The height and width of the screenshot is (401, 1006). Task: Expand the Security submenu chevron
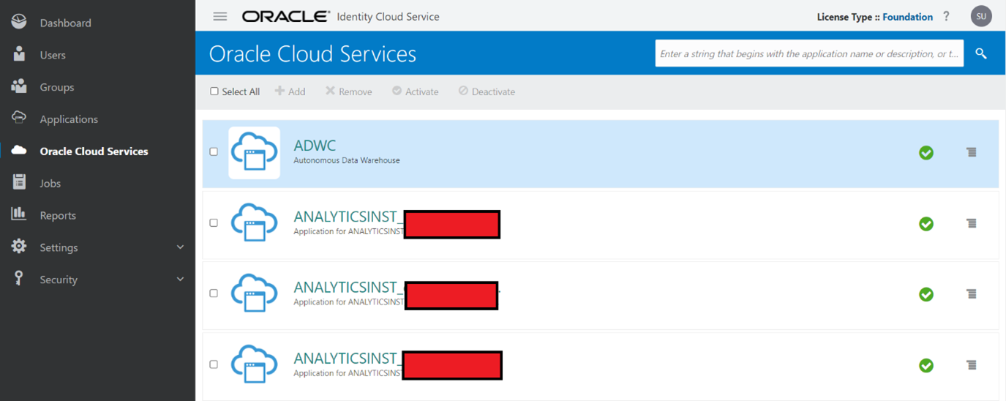(x=181, y=280)
